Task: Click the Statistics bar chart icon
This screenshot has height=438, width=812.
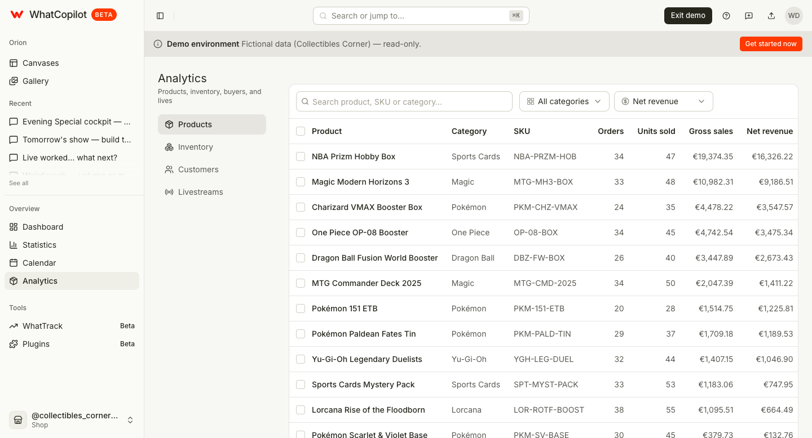Action: pos(14,245)
